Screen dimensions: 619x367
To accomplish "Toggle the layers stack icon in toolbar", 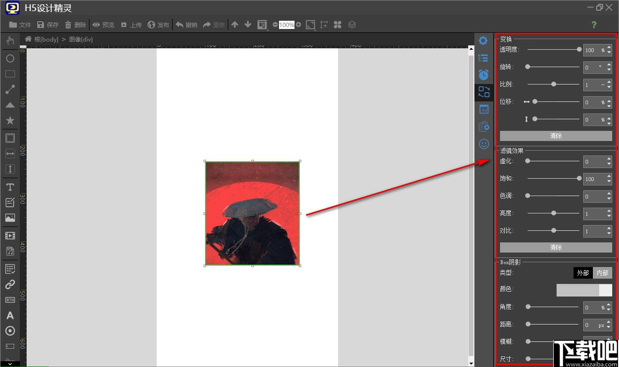I will point(352,25).
